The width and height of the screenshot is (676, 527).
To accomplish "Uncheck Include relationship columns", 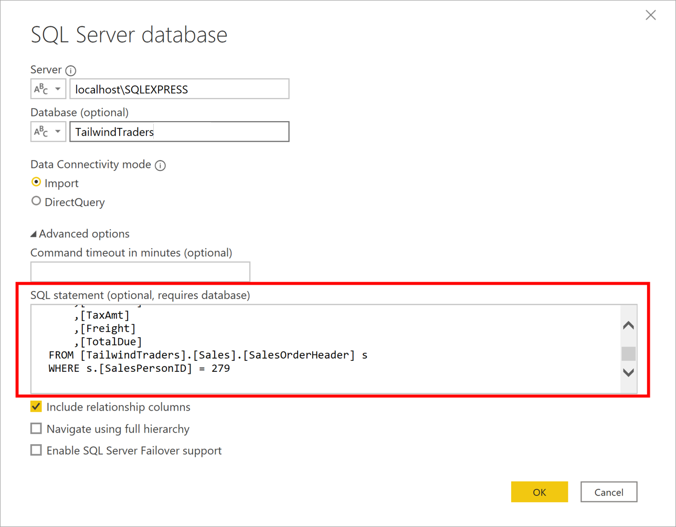I will (36, 406).
